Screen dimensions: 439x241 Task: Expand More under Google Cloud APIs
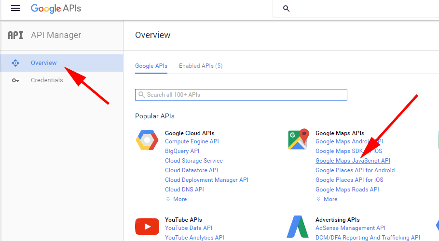coord(176,199)
